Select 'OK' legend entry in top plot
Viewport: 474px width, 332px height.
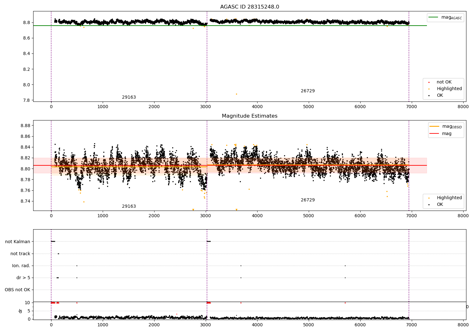(440, 95)
